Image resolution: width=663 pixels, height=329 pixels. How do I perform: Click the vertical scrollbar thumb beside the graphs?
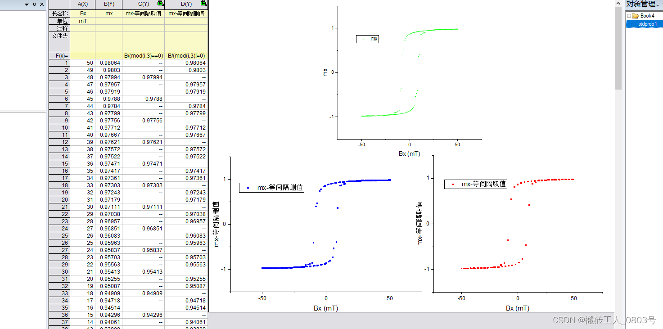(618, 48)
